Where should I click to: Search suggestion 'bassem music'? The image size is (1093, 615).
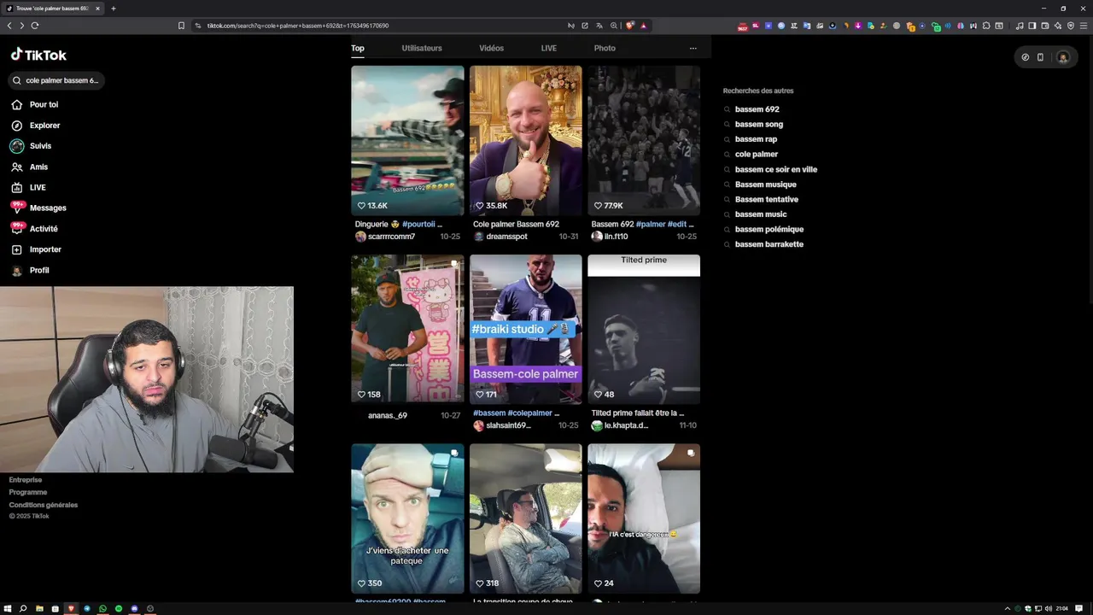coord(760,214)
